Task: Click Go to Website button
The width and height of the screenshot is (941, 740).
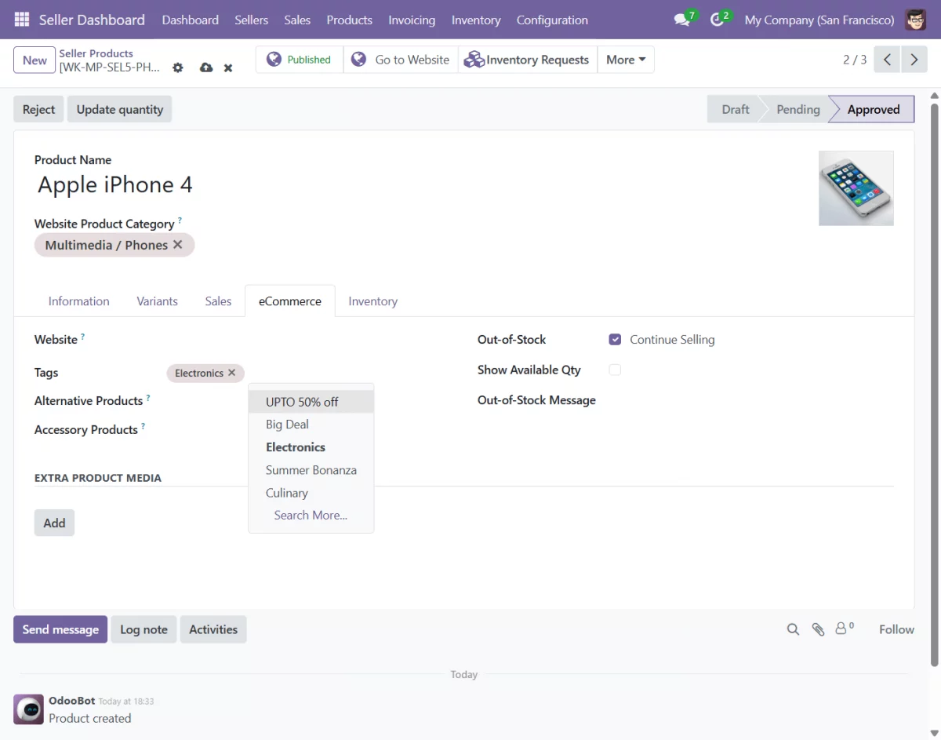Action: 401,60
